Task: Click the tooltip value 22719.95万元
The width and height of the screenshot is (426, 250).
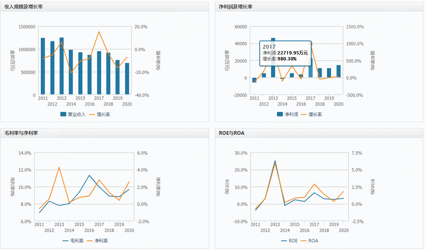Action: click(292, 53)
